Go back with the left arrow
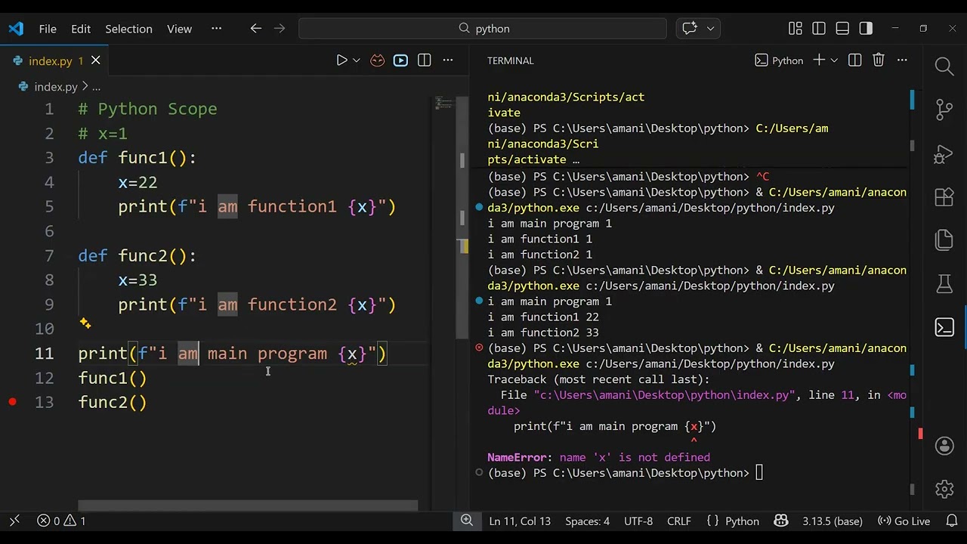The width and height of the screenshot is (967, 544). coord(255,29)
